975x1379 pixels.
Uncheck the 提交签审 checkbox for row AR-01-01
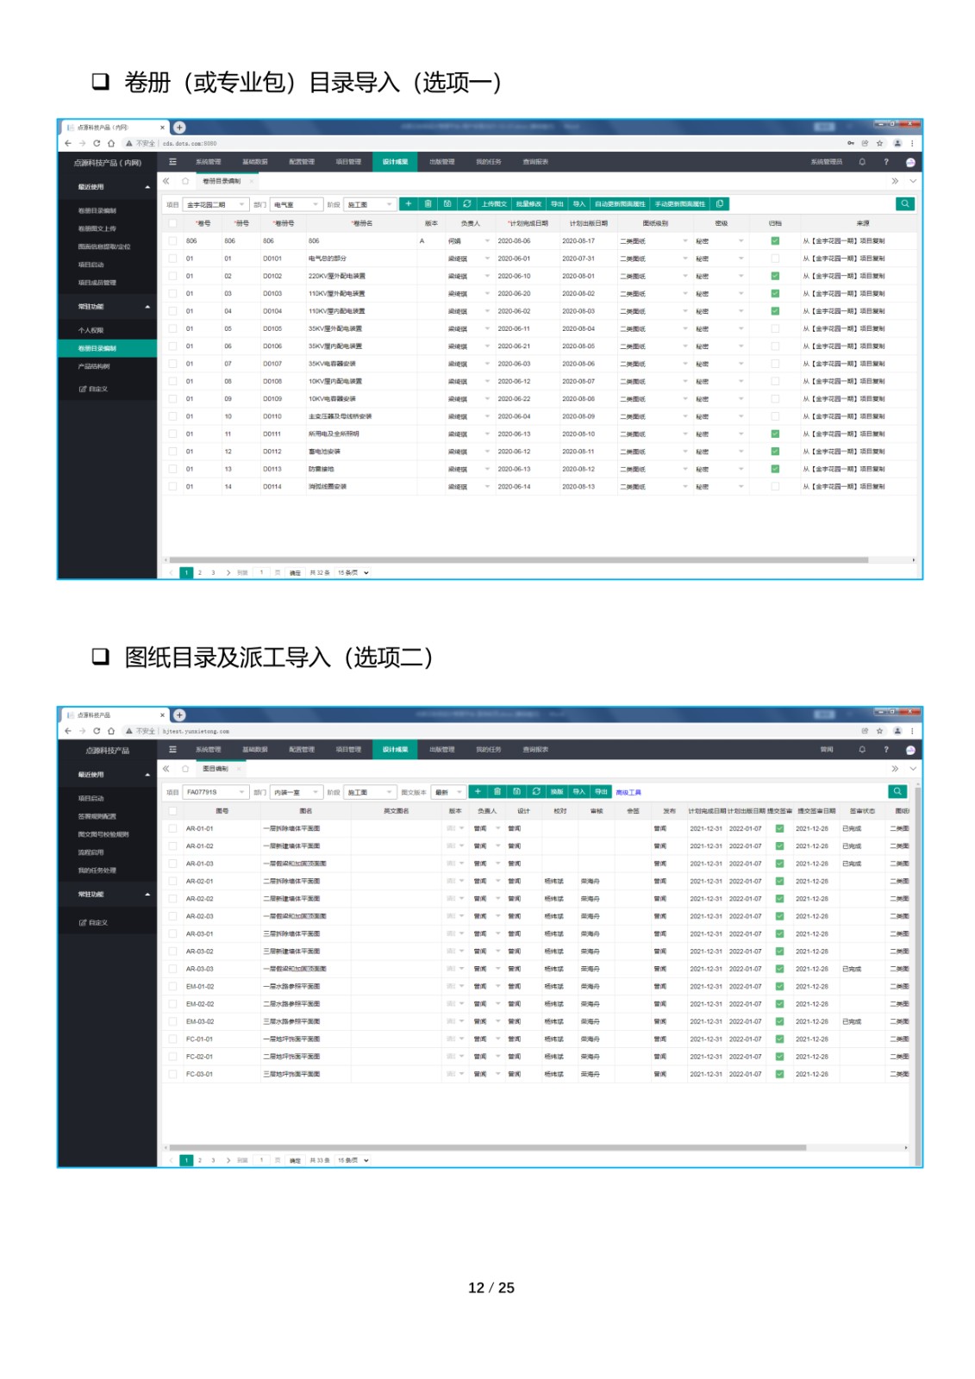[x=779, y=829]
